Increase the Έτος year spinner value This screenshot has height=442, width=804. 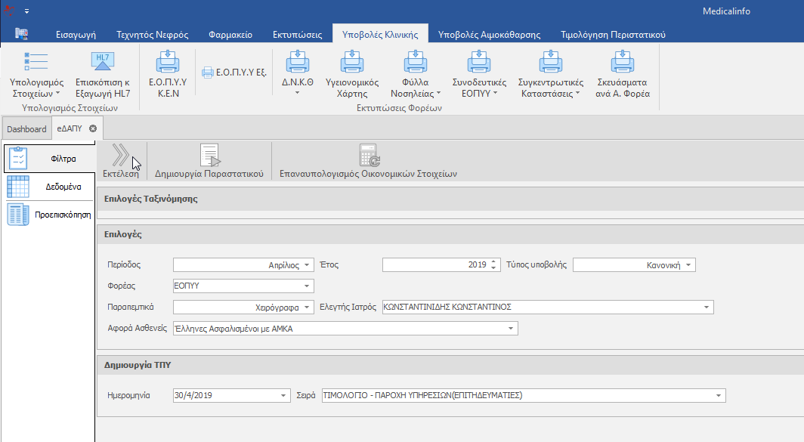[x=494, y=262]
